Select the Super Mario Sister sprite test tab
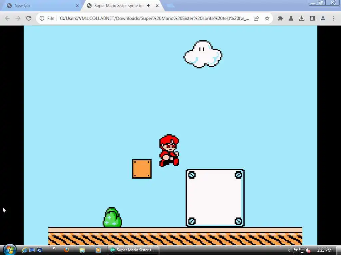The height and width of the screenshot is (255, 341). 122,6
